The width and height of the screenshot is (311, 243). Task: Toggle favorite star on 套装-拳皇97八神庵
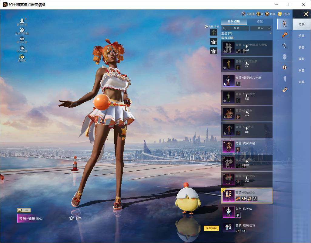[225, 84]
